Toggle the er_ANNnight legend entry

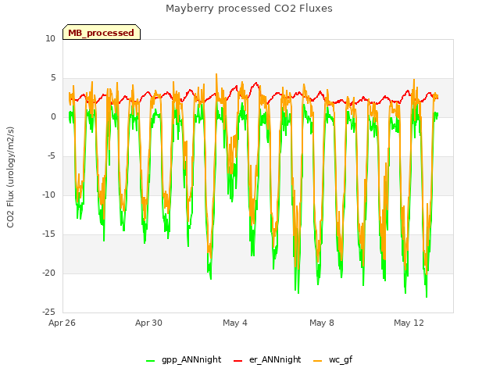pos(267,360)
